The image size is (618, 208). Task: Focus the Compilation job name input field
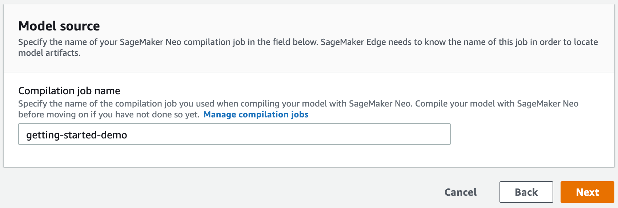tap(234, 134)
